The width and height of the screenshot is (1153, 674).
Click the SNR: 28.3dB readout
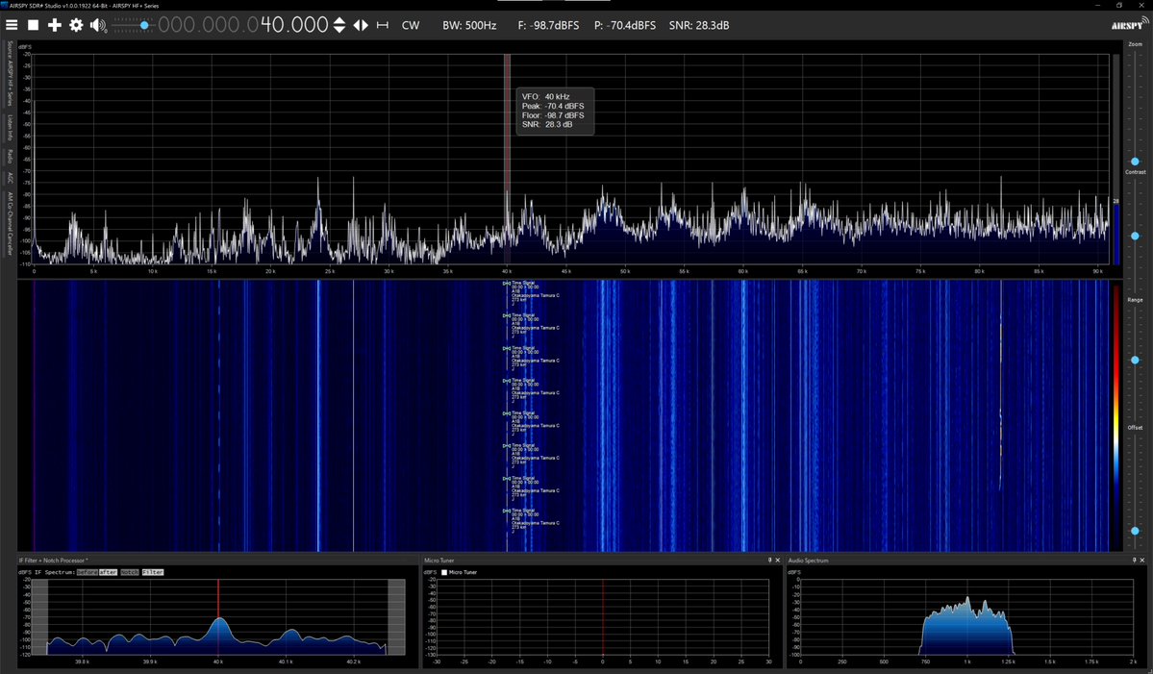698,25
